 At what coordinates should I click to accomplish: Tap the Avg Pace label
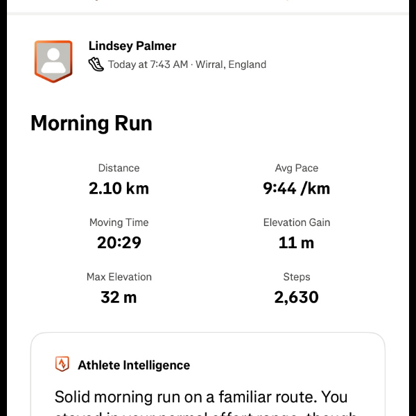(296, 168)
